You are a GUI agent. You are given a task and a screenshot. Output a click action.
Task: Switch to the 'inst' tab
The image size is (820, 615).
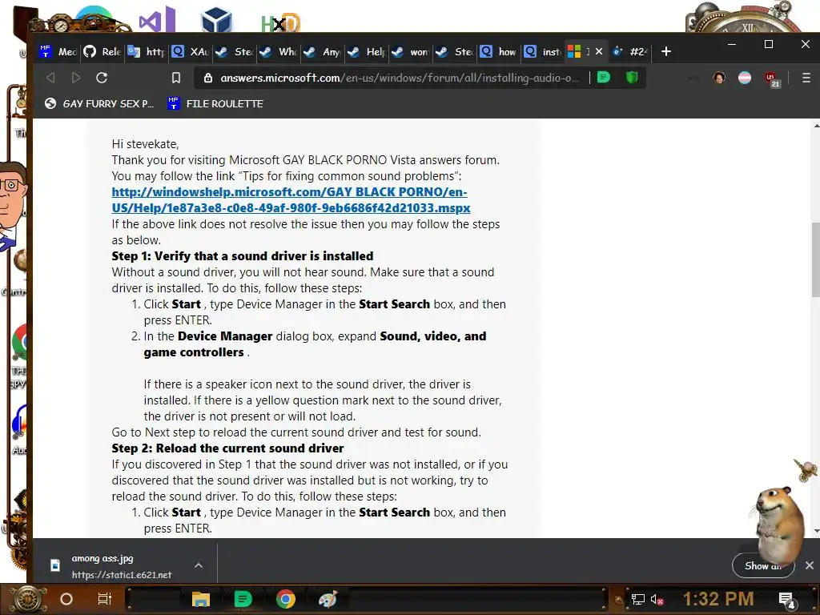click(x=542, y=51)
